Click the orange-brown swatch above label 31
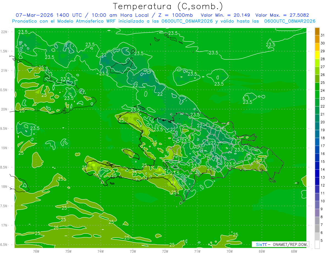 317,31
